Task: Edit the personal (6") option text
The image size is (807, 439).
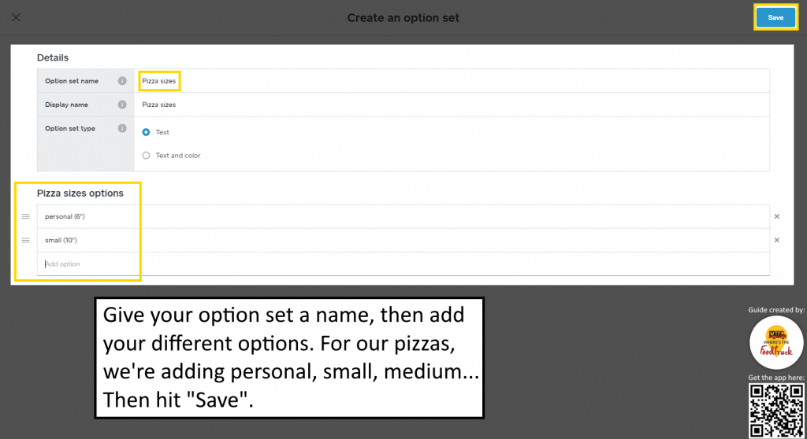Action: pos(403,216)
